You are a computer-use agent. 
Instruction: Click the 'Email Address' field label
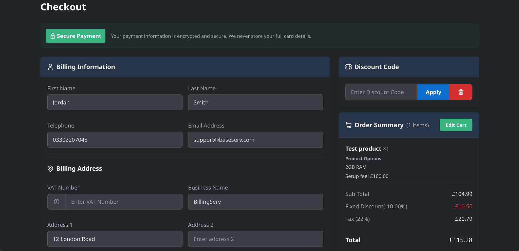pyautogui.click(x=206, y=126)
